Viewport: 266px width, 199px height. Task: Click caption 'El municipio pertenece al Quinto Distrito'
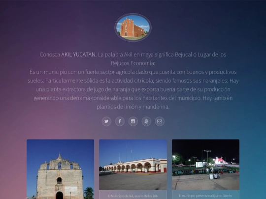(205, 196)
